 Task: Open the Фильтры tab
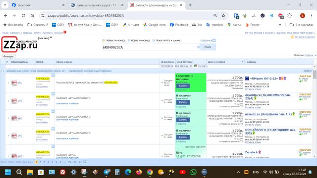coord(8,56)
